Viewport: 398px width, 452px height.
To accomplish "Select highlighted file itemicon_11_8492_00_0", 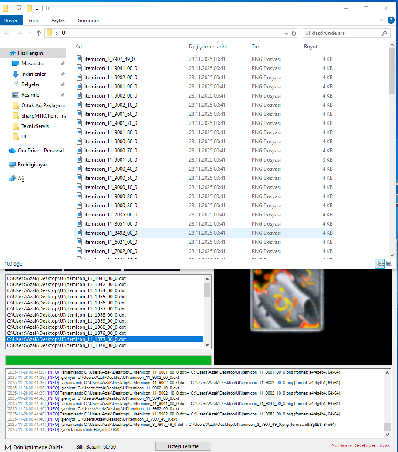I will 204,233.
